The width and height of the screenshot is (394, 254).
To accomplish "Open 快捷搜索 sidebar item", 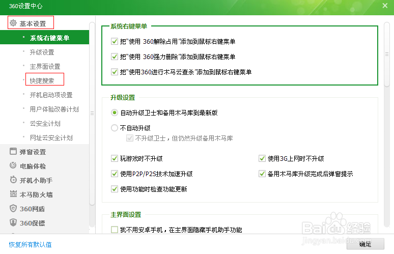I will (42, 80).
